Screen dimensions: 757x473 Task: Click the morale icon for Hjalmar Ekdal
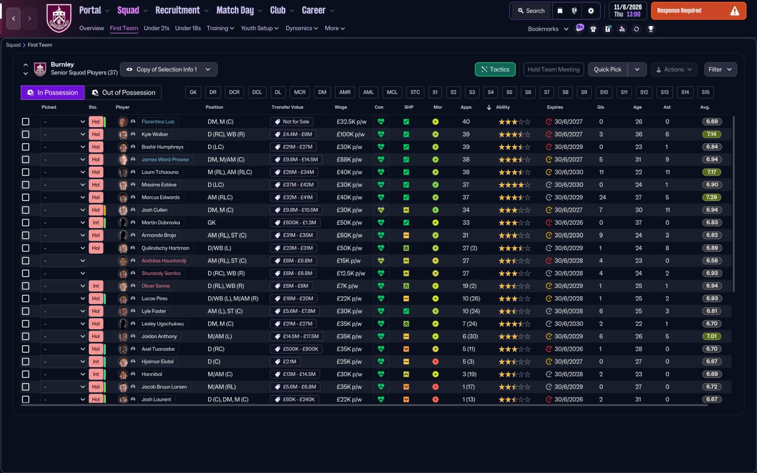pyautogui.click(x=435, y=361)
